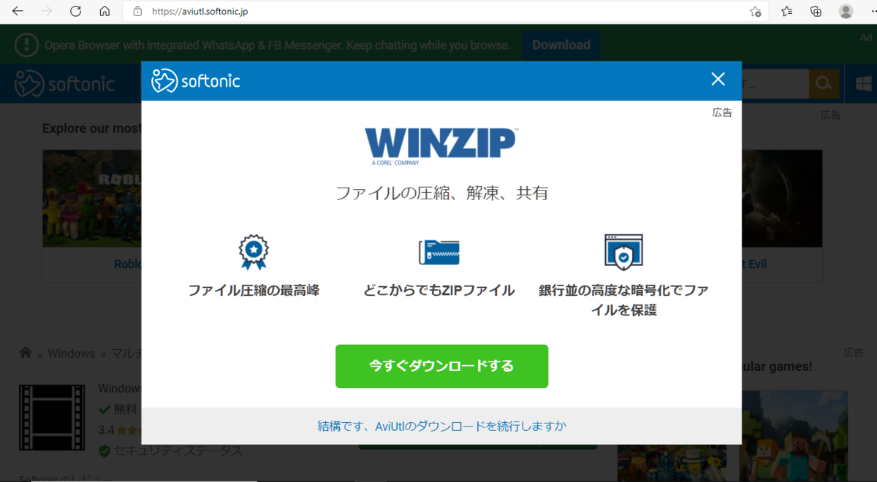877x482 pixels.
Task: Click the security shield window icon
Action: point(623,252)
